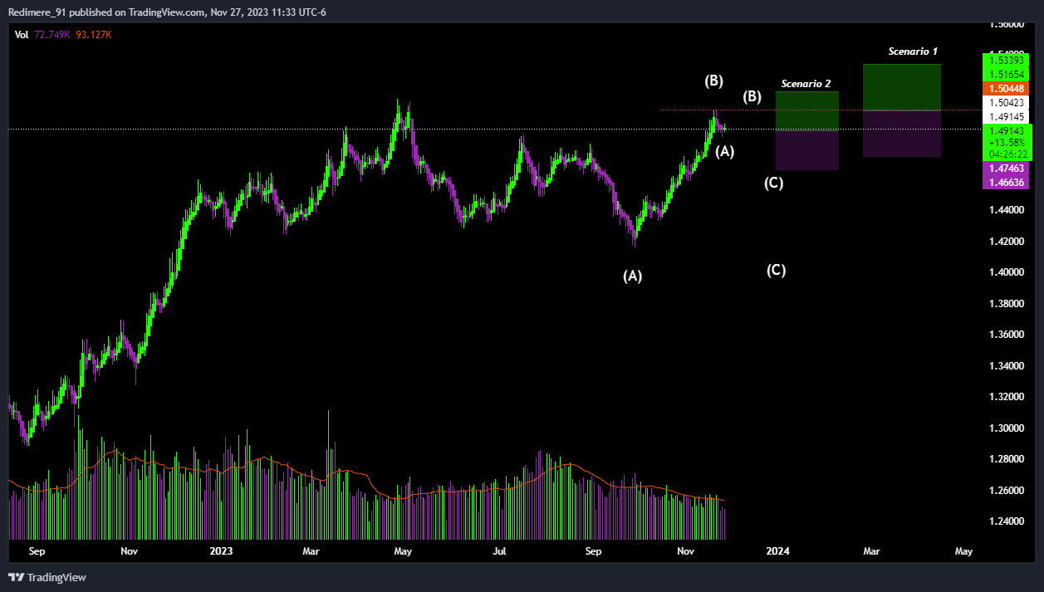The height and width of the screenshot is (592, 1044).
Task: Click the 1.44000 price axis label
Action: (1006, 210)
